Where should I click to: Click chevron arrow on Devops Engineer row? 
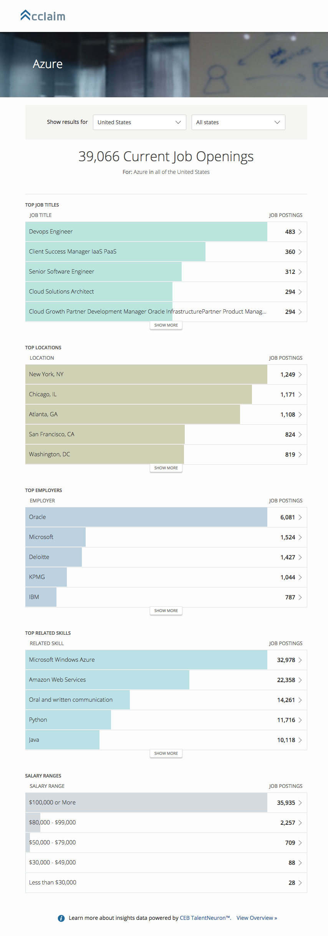(x=300, y=232)
